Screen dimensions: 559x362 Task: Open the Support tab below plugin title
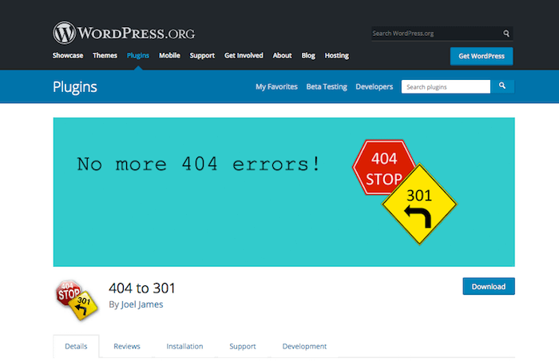click(243, 346)
